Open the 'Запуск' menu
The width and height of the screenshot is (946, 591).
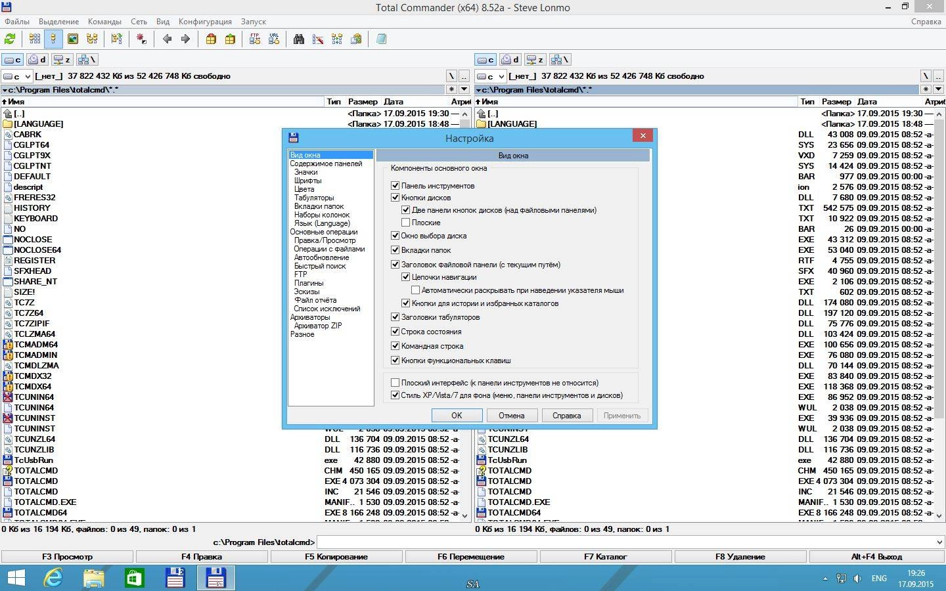coord(254,22)
